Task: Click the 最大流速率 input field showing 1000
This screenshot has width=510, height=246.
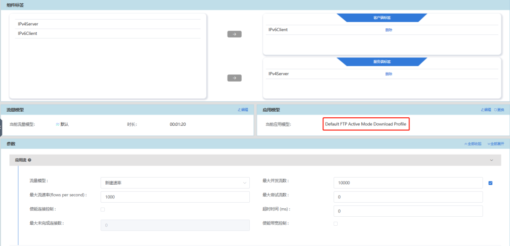Action: pyautogui.click(x=175, y=197)
